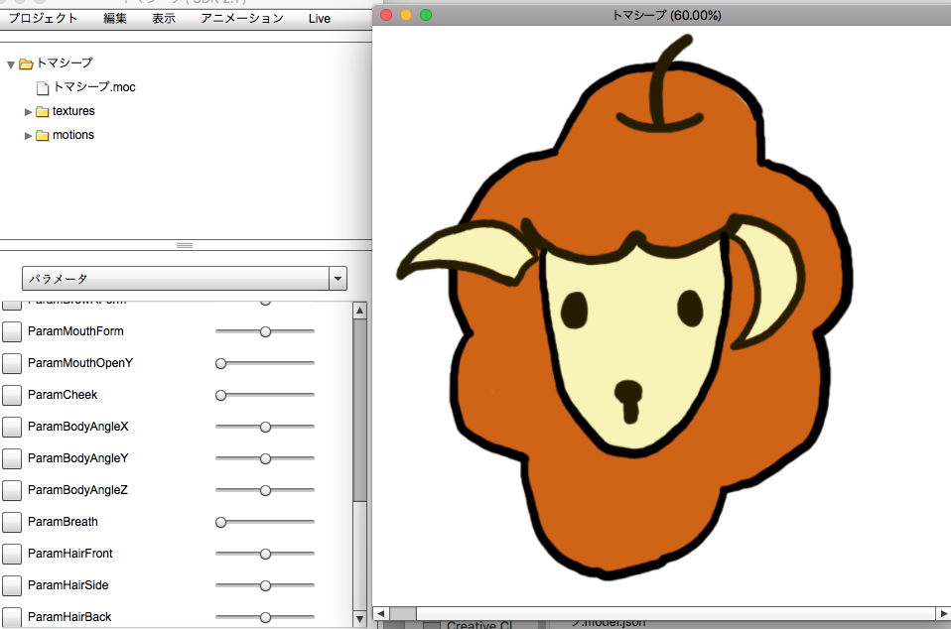Click the トマシープ root folder icon
951x629 pixels.
26,63
